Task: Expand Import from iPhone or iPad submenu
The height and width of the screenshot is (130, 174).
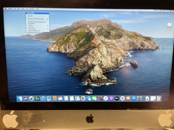Action: (x=38, y=19)
